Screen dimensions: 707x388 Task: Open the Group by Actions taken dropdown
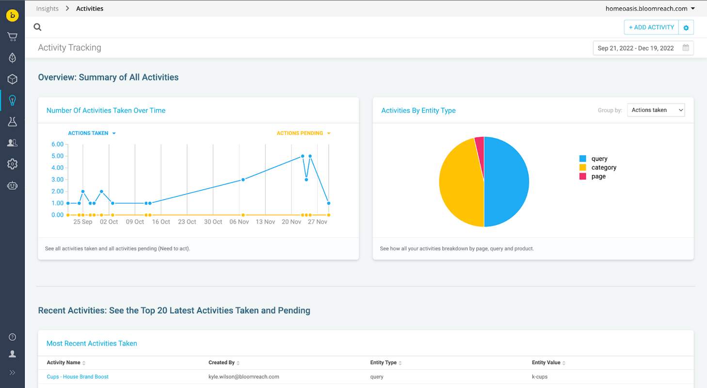656,110
